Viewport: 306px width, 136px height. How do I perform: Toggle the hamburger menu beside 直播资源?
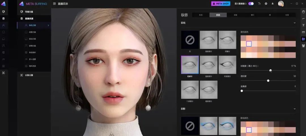pos(54,4)
